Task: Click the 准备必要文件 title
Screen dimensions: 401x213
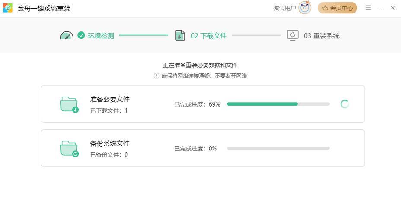Action: click(x=110, y=99)
